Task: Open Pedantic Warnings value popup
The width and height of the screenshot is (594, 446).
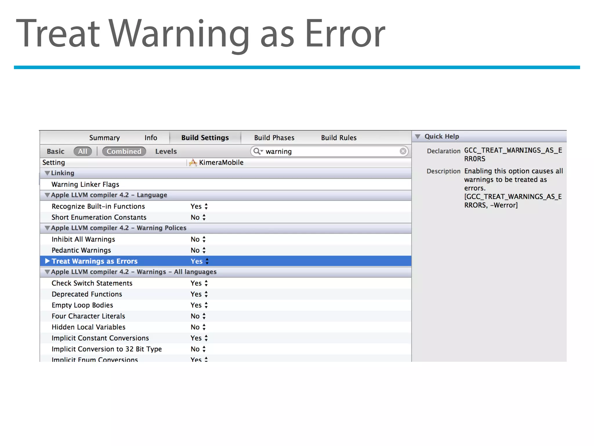Action: coord(198,250)
